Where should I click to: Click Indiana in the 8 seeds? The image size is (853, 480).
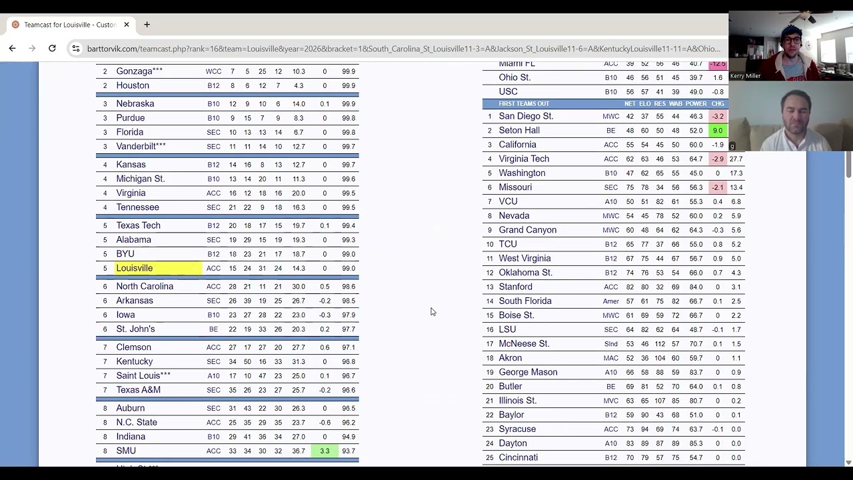click(131, 437)
